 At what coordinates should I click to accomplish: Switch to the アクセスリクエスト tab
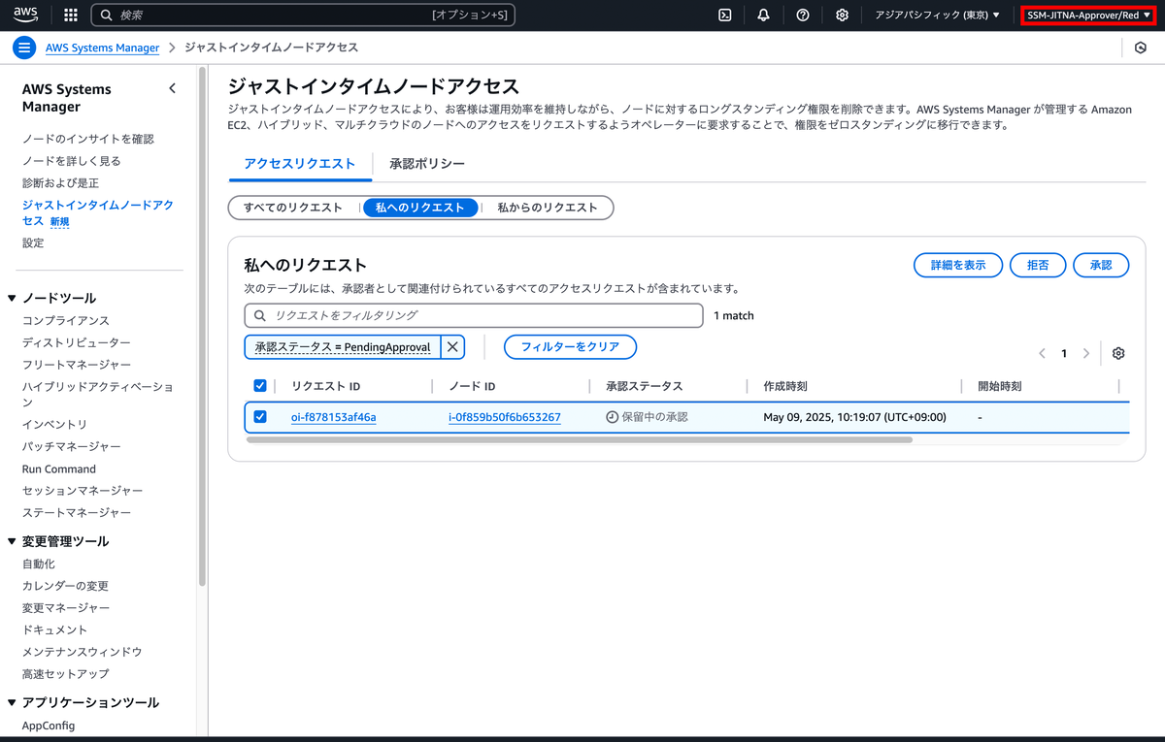coord(300,164)
